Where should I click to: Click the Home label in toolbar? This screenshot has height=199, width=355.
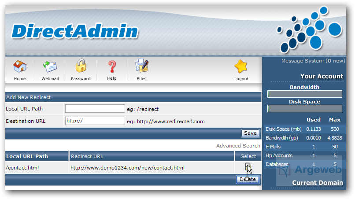(x=20, y=79)
